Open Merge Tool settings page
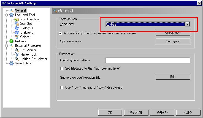Screen dimensions: 203x118 pos(28,54)
